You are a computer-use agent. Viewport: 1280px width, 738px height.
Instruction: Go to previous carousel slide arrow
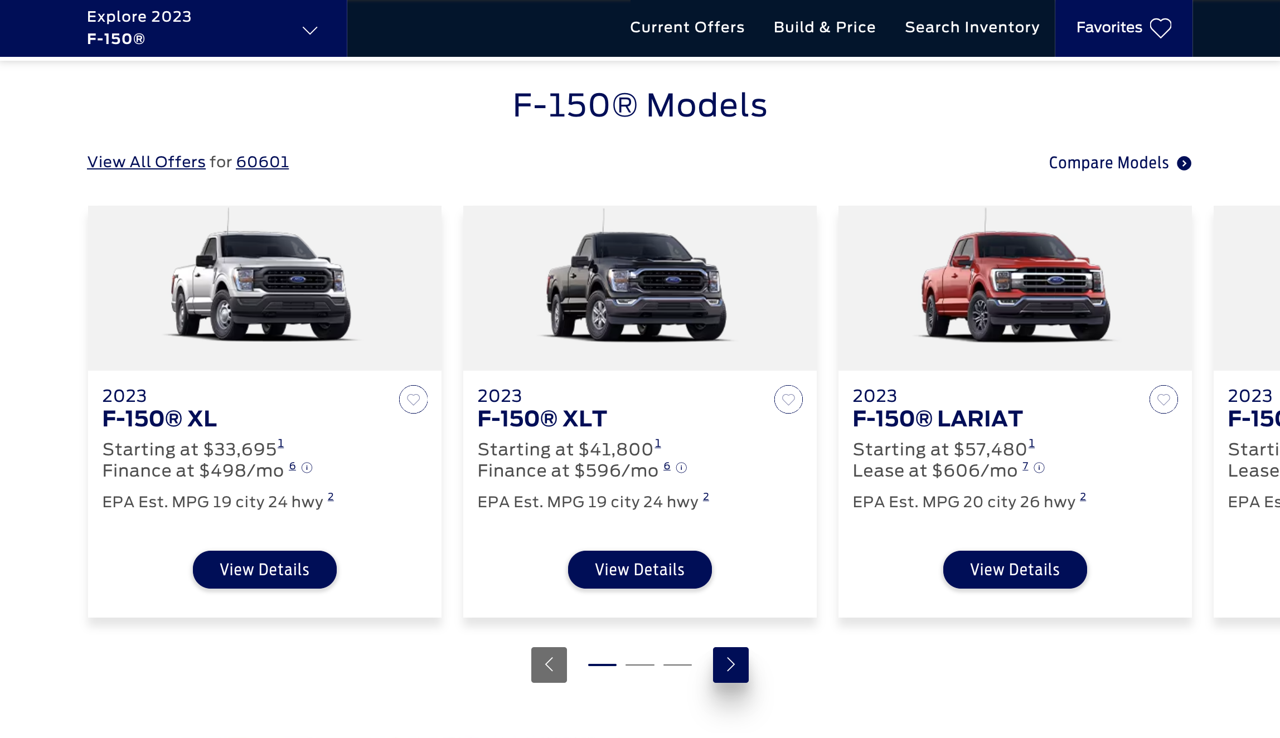[x=549, y=664]
